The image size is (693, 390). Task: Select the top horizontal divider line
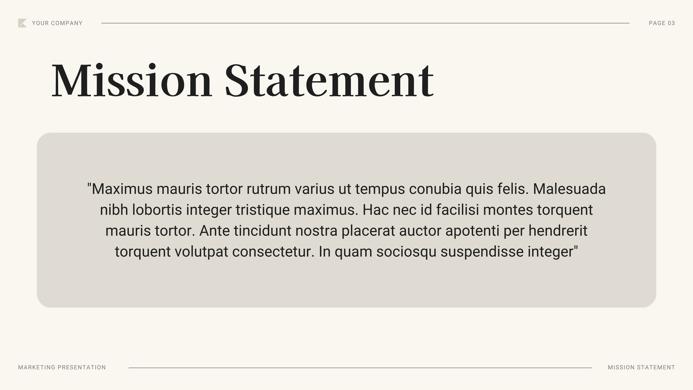pos(365,23)
